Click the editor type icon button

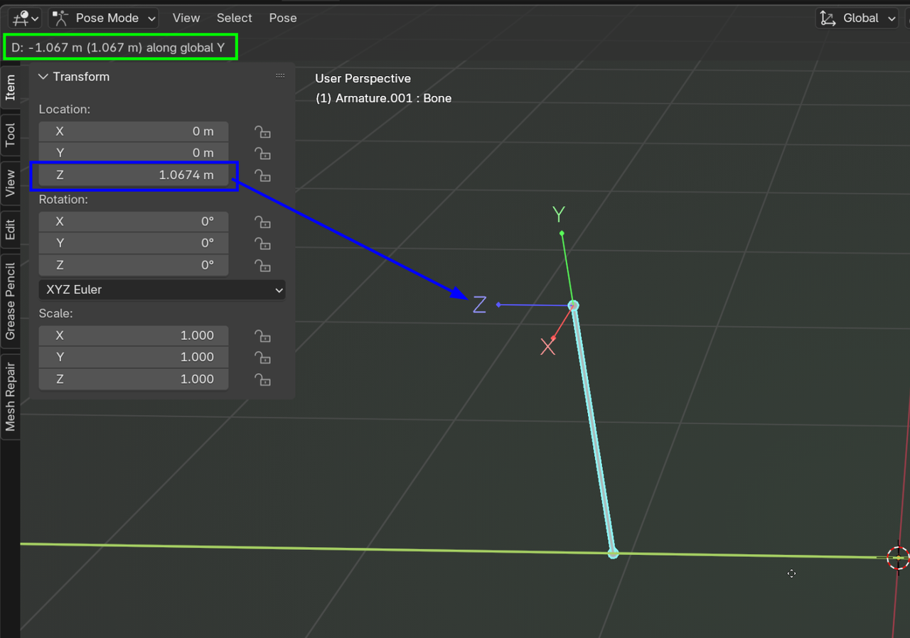pyautogui.click(x=25, y=18)
